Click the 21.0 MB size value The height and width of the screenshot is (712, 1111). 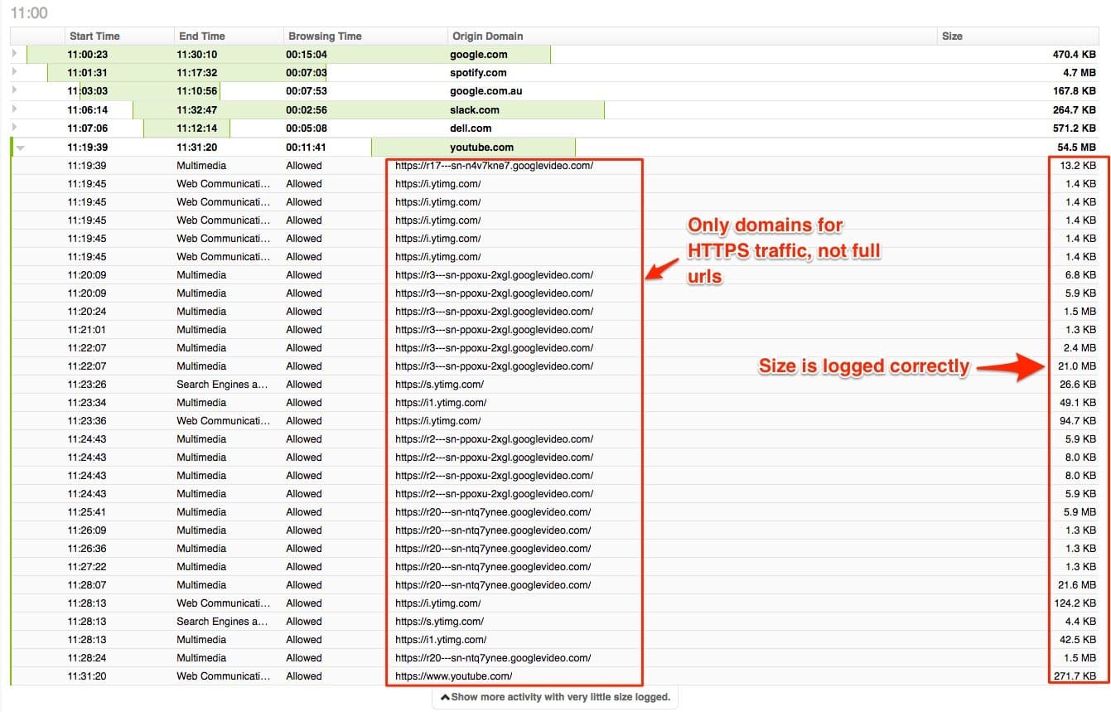1077,366
